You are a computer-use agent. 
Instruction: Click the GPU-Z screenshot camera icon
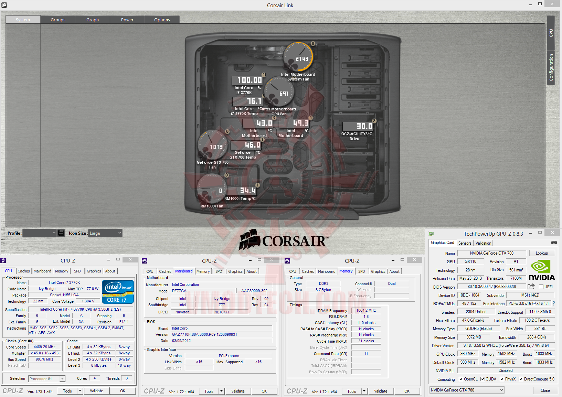(554, 243)
